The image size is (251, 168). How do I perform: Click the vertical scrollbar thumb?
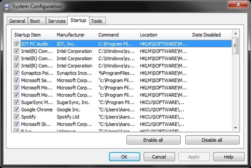click(235, 46)
